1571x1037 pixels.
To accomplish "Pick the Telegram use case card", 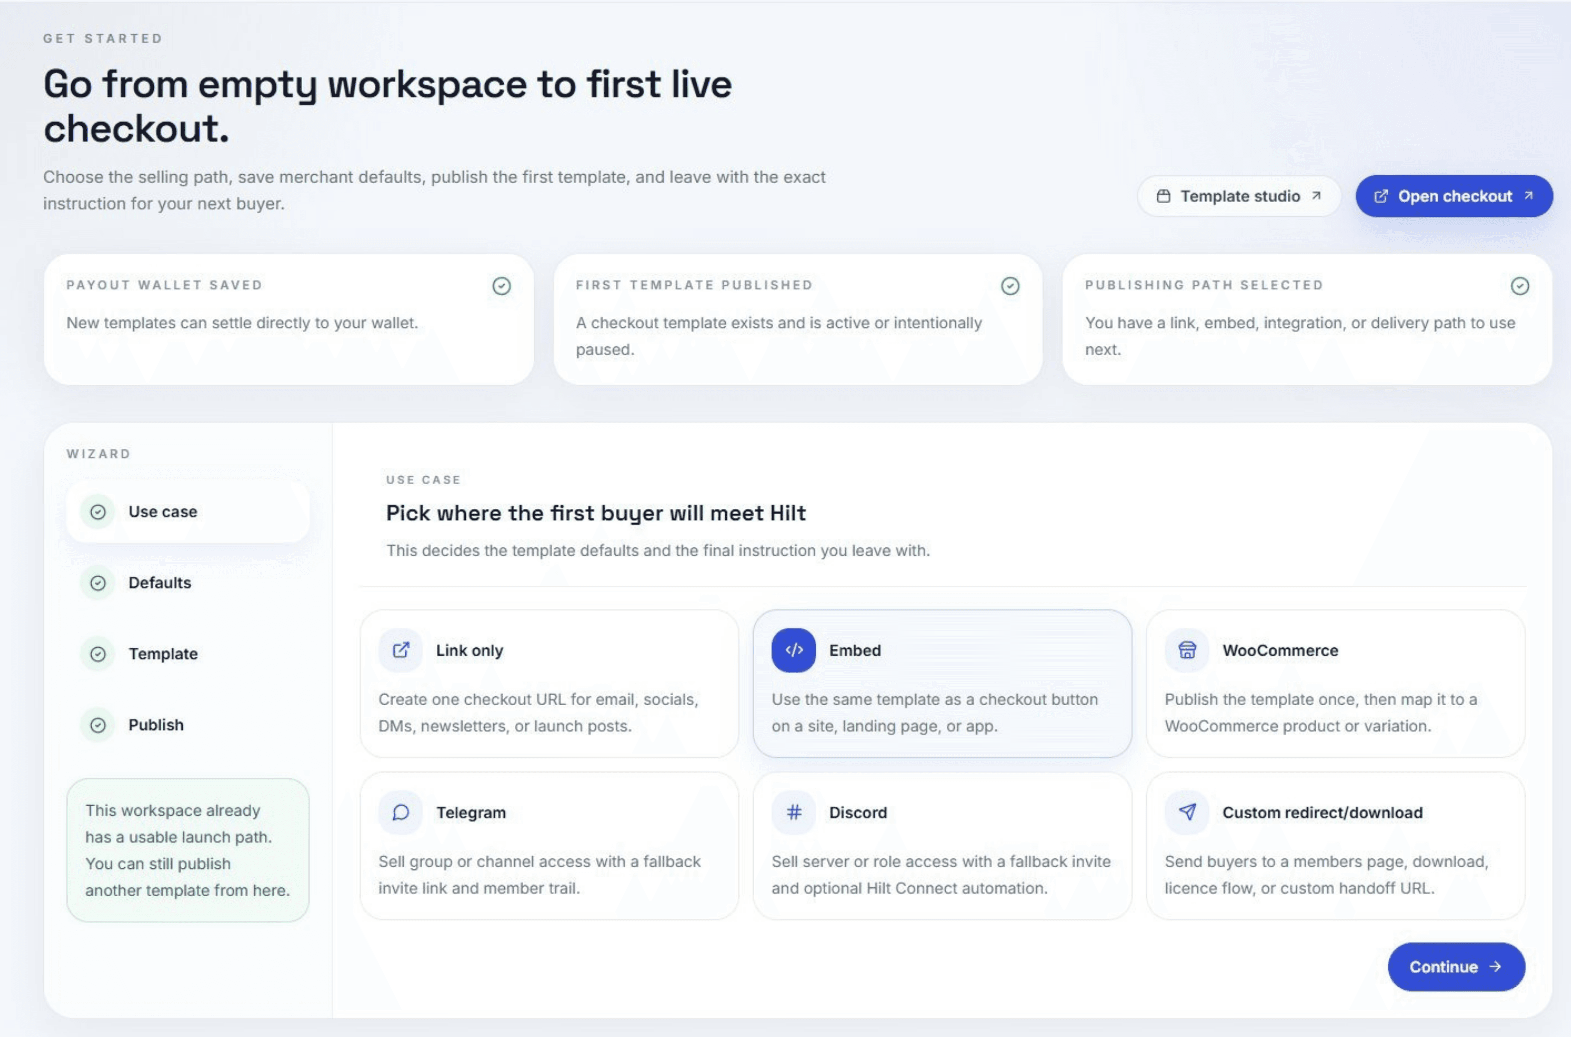I will coord(549,846).
